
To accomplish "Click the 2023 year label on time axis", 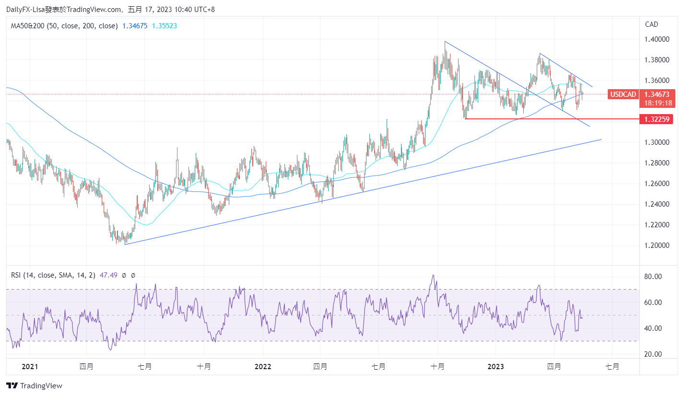I will pos(495,367).
